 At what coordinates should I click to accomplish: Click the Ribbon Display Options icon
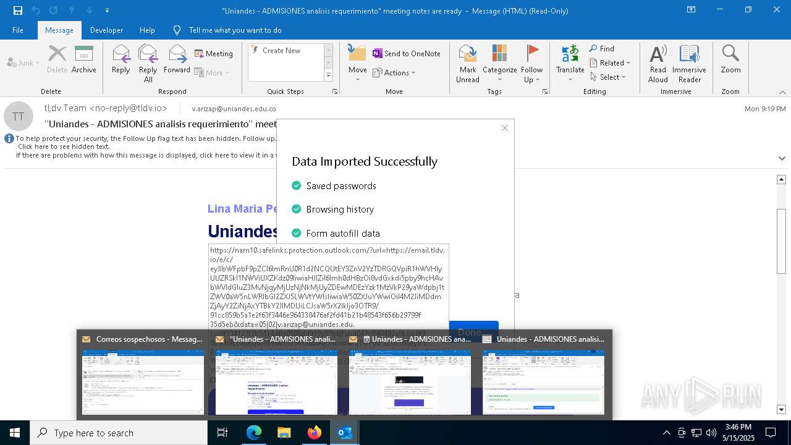click(x=692, y=10)
